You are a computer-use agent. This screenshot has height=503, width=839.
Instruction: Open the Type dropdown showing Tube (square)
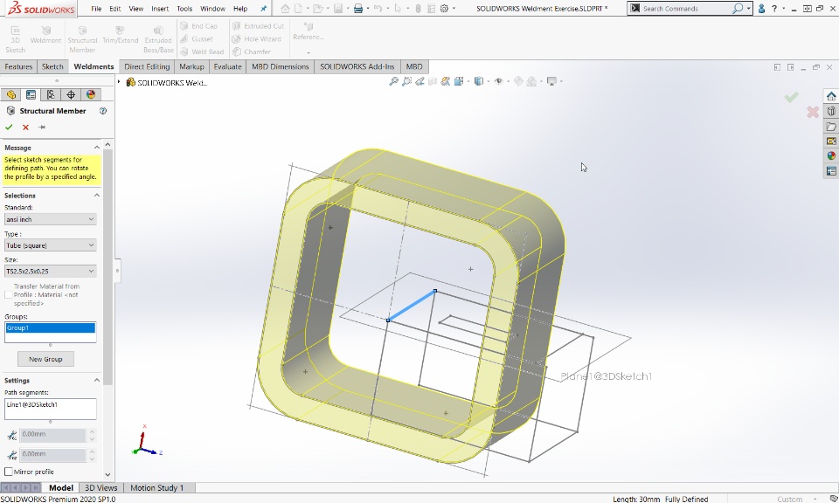(x=51, y=245)
